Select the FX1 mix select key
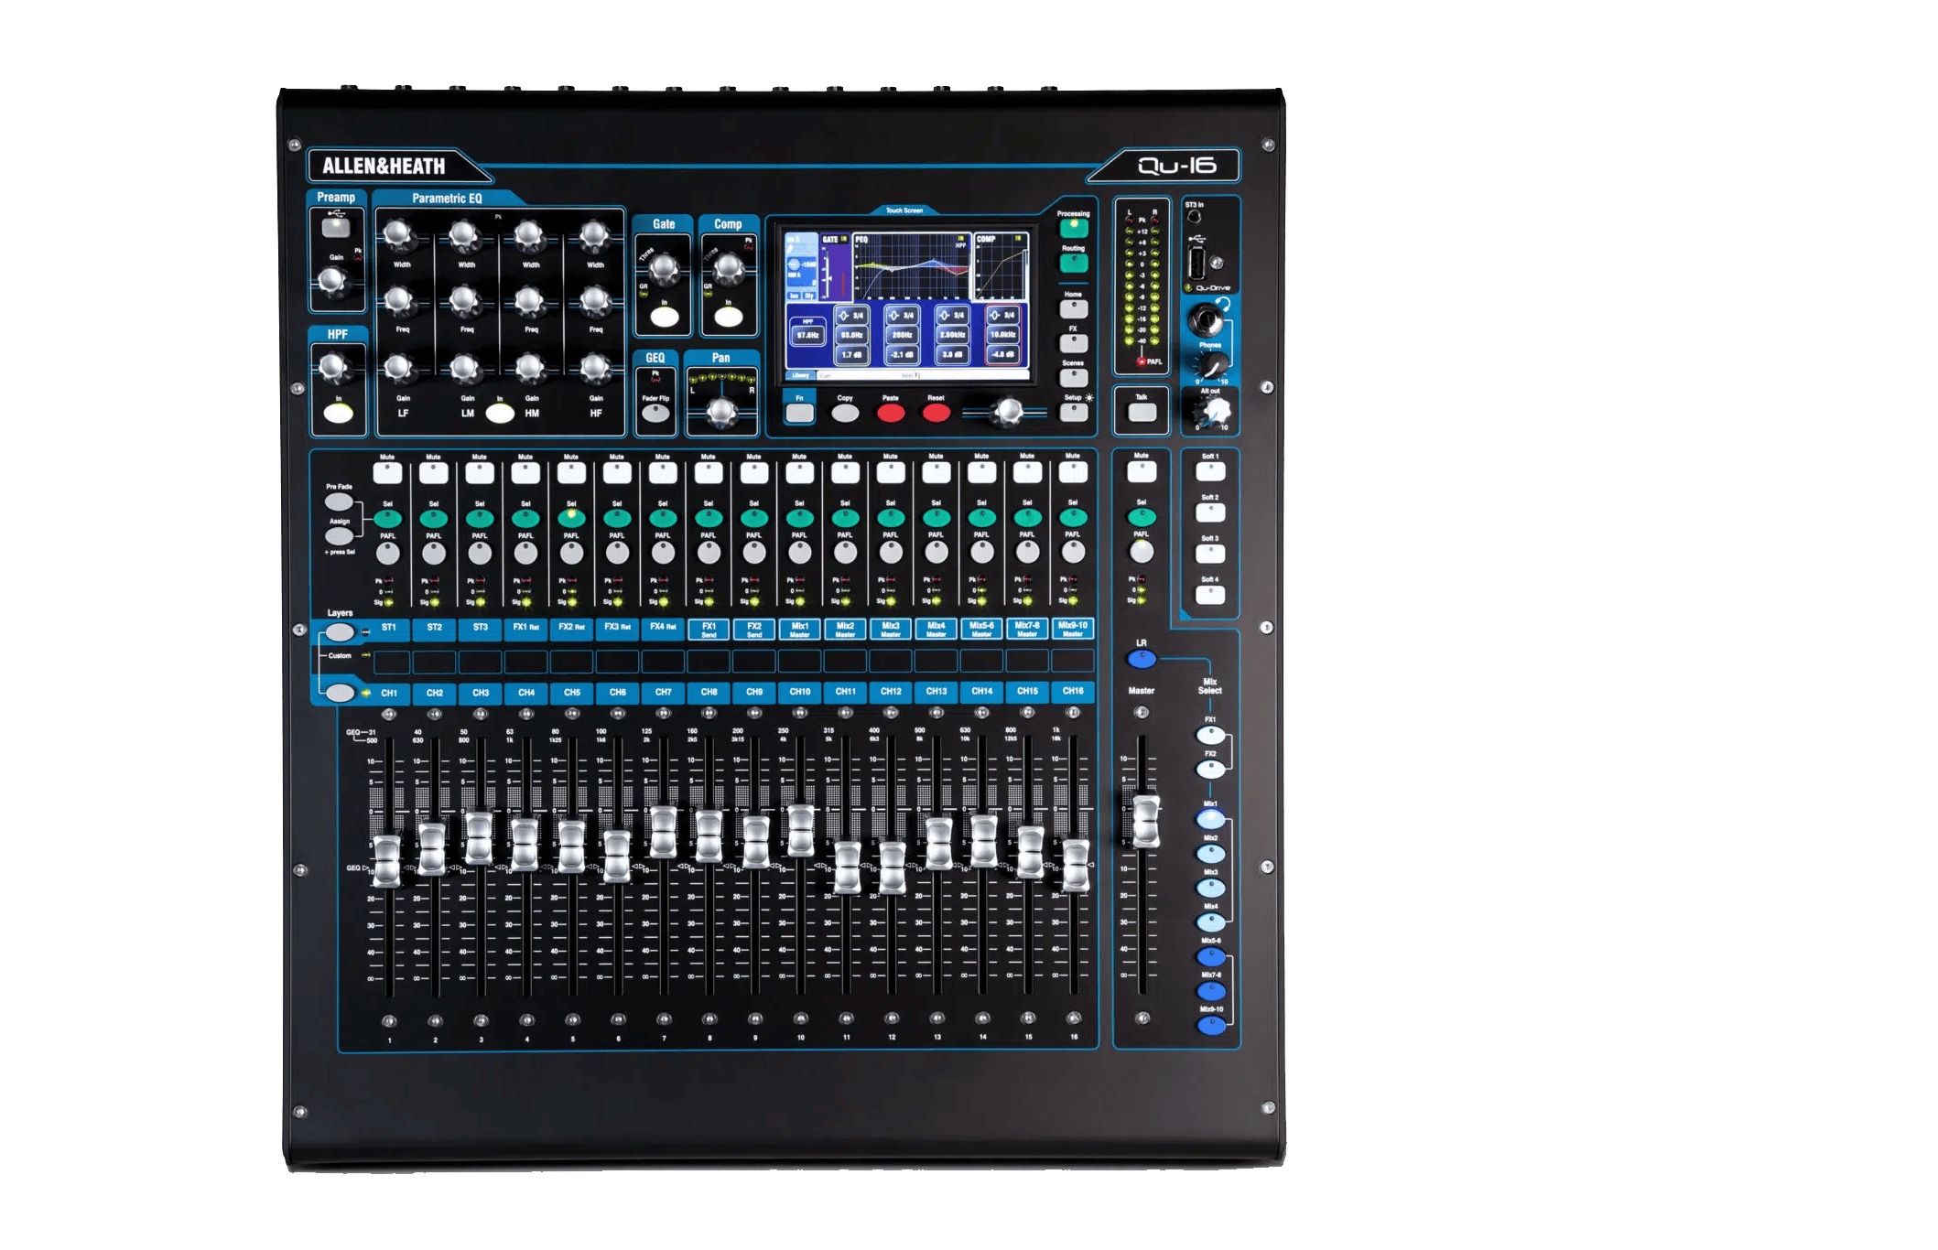Viewport: 1938px width, 1250px height. tap(1210, 735)
